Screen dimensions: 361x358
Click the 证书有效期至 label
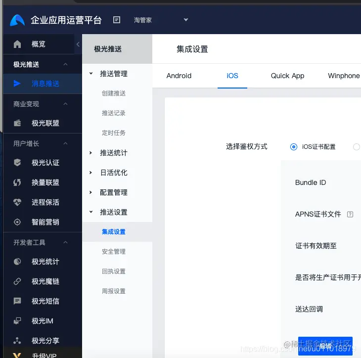(x=316, y=246)
